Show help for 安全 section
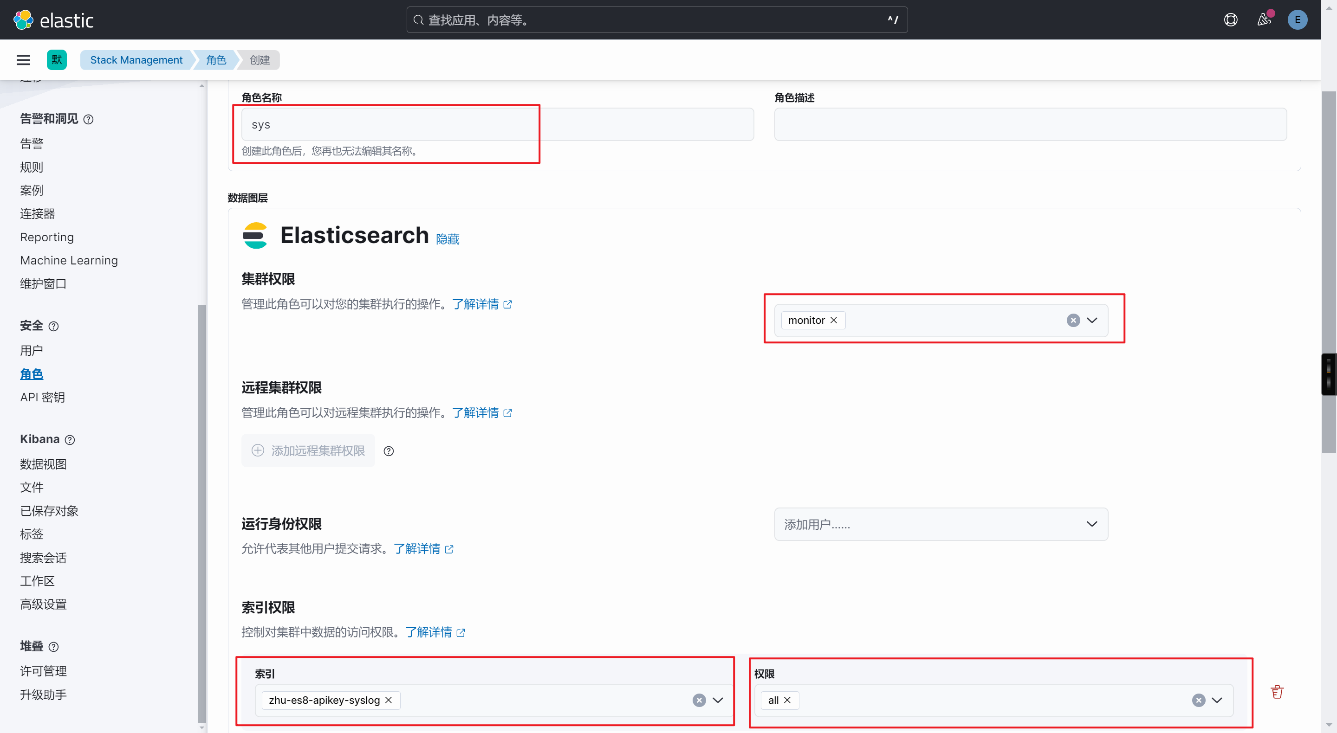 pos(53,326)
